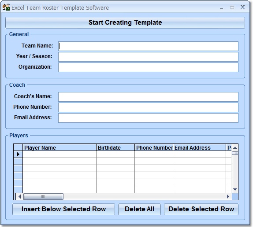Click the first row's Email Address cell
The width and height of the screenshot is (253, 228).
pos(199,154)
